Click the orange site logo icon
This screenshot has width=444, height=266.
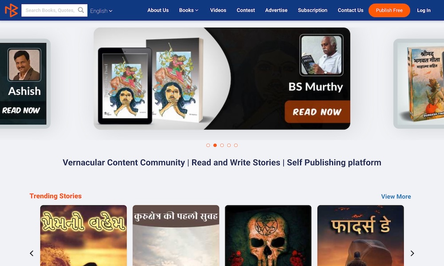12,10
